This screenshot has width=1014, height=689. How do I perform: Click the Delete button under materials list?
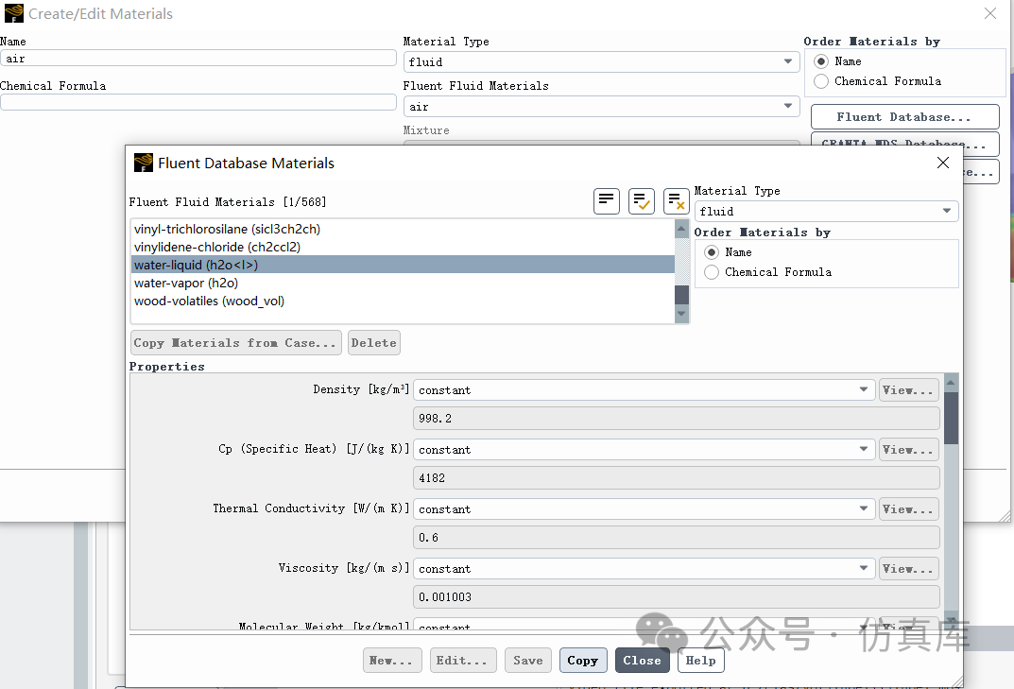tap(374, 343)
